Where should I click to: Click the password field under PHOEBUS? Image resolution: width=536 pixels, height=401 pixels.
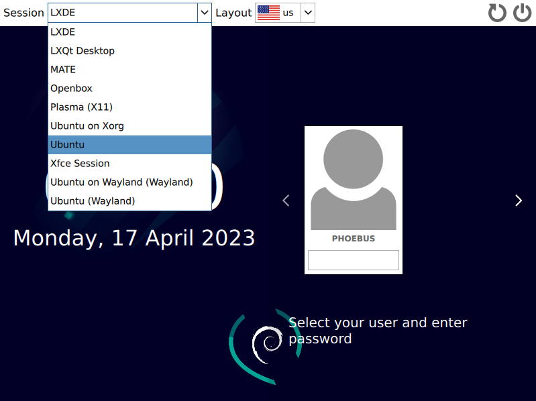[x=354, y=260]
